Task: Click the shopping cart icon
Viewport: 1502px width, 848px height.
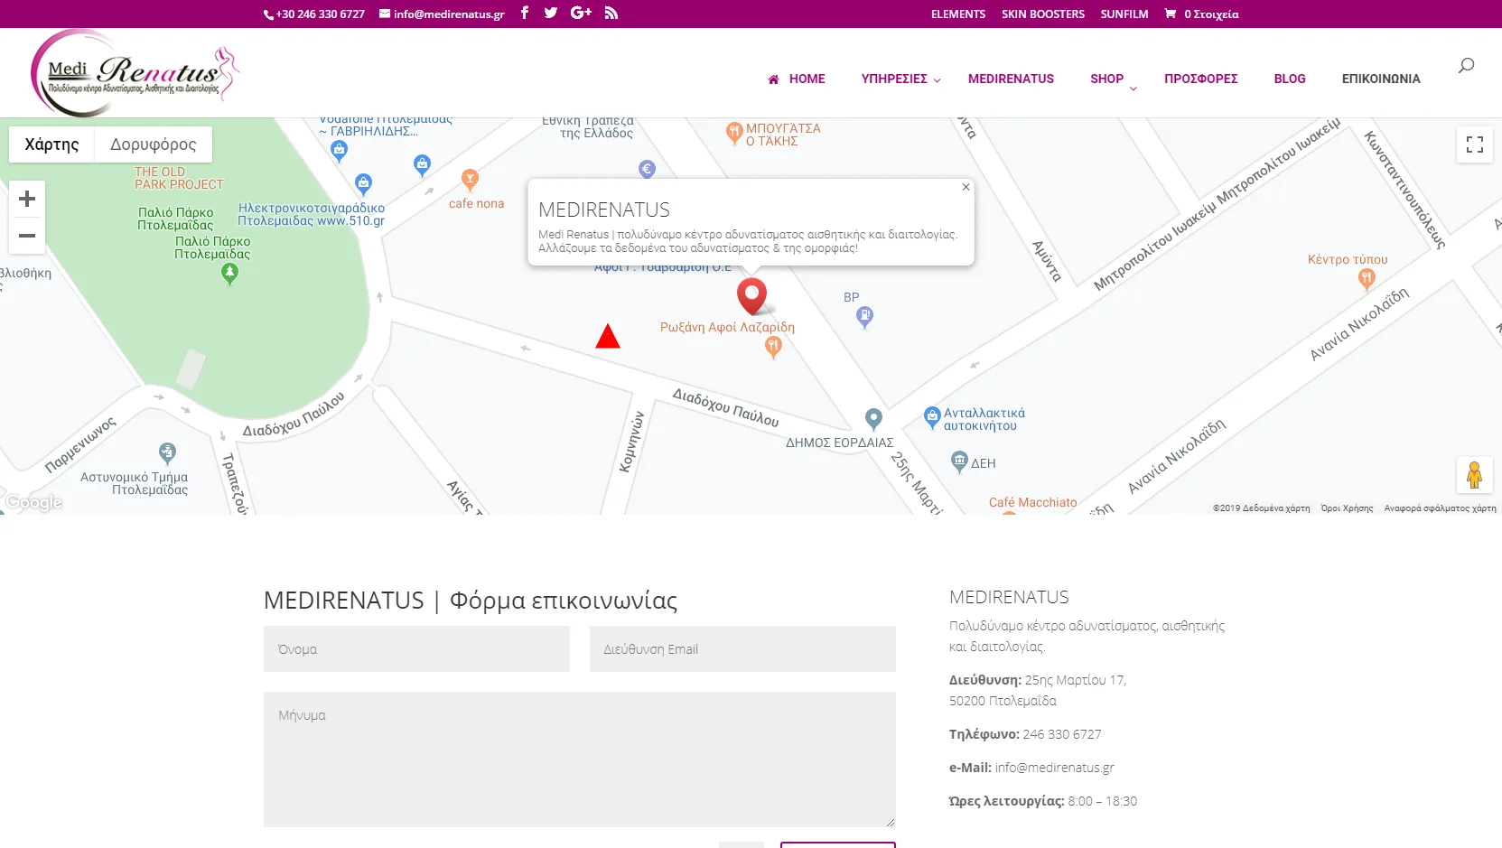Action: pos(1171,14)
